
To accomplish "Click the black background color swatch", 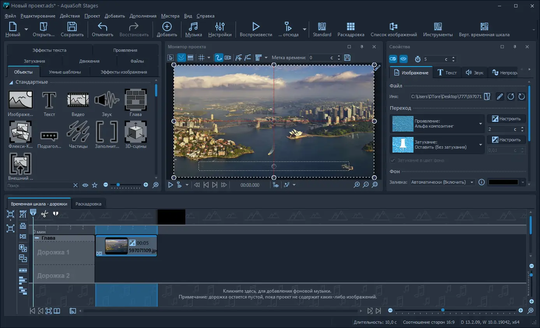I will pyautogui.click(x=503, y=182).
